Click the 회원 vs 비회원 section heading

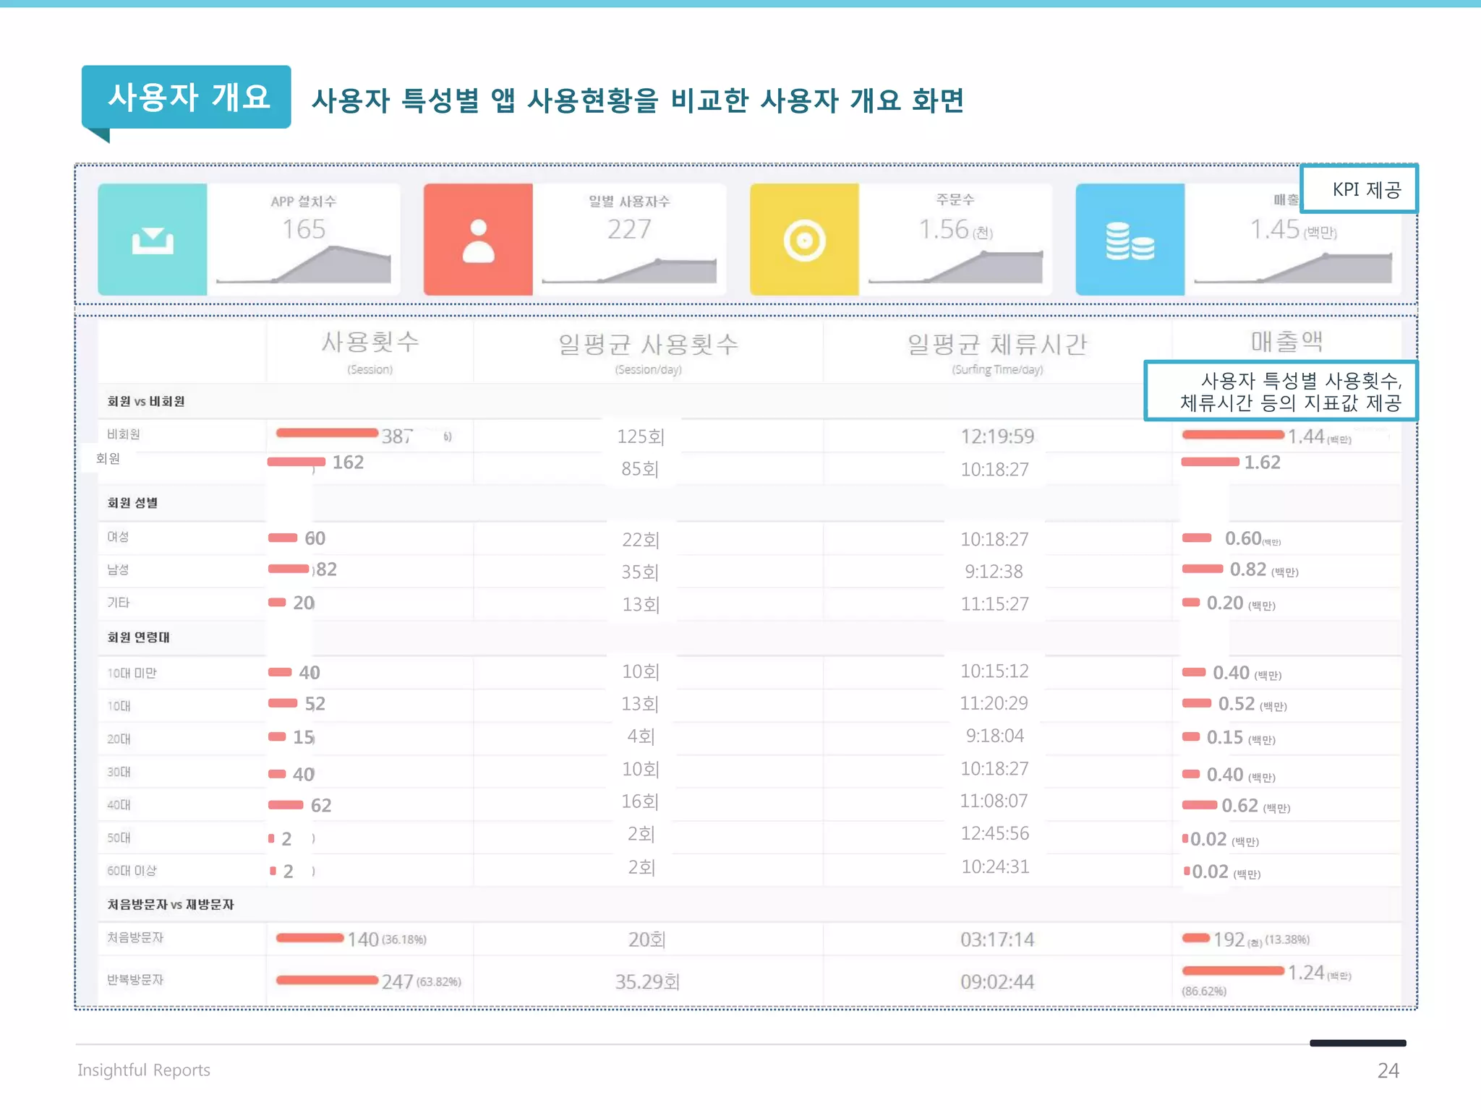pyautogui.click(x=146, y=401)
